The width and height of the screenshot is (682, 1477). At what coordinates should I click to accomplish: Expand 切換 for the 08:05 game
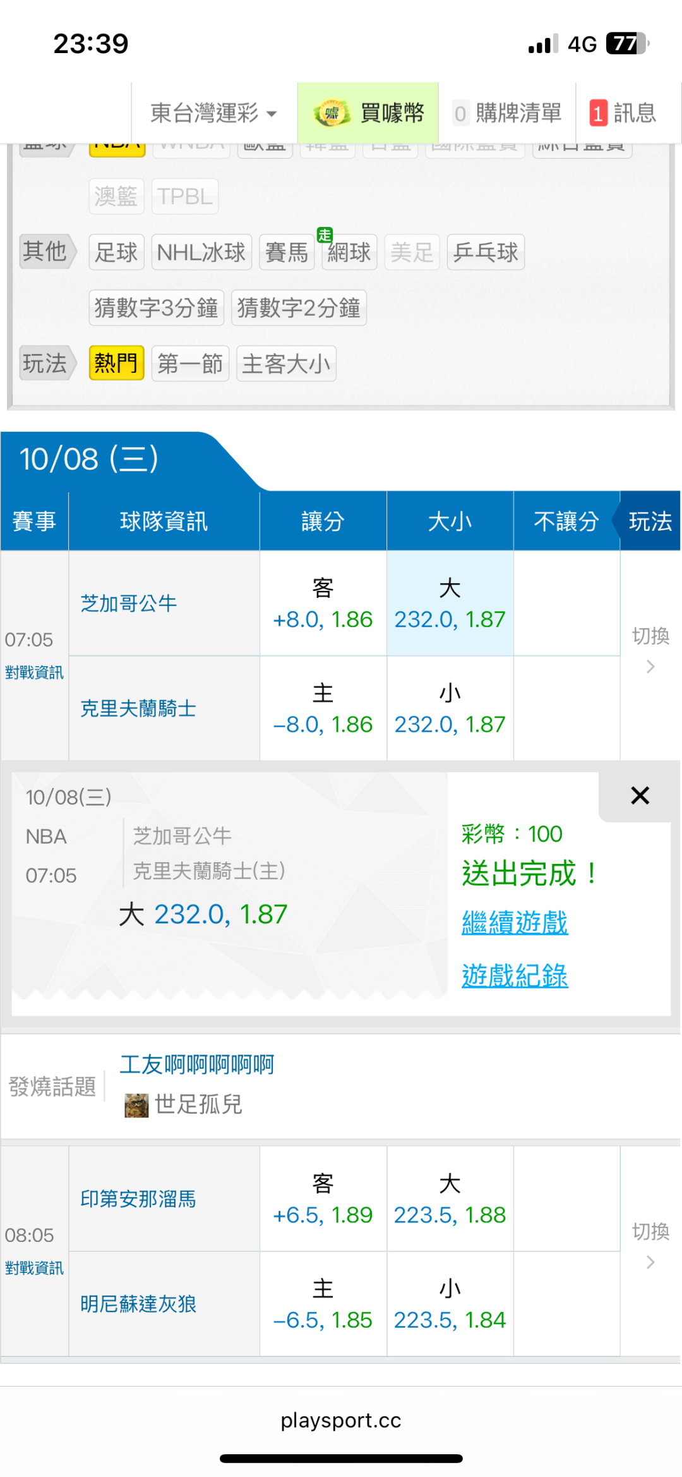click(x=650, y=1245)
